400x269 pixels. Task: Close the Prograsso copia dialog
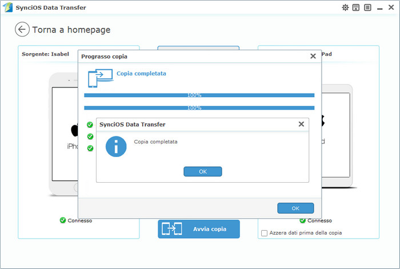pyautogui.click(x=313, y=56)
